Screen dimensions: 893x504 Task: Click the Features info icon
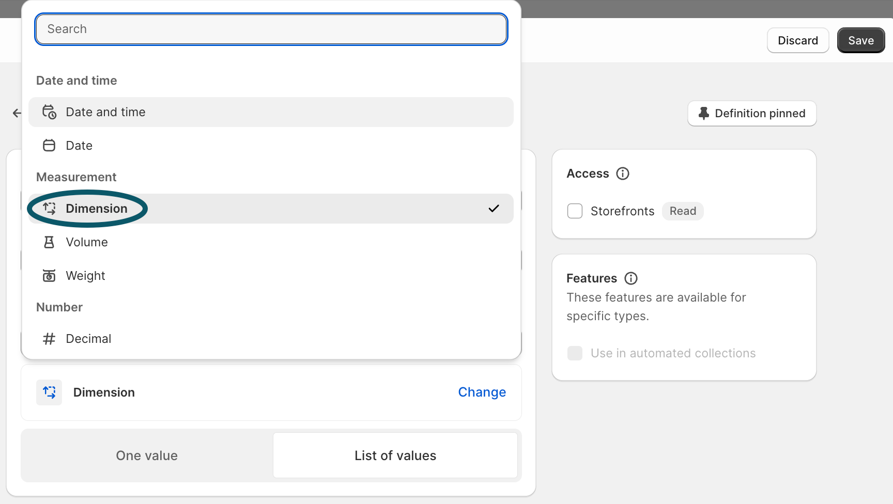coord(631,278)
